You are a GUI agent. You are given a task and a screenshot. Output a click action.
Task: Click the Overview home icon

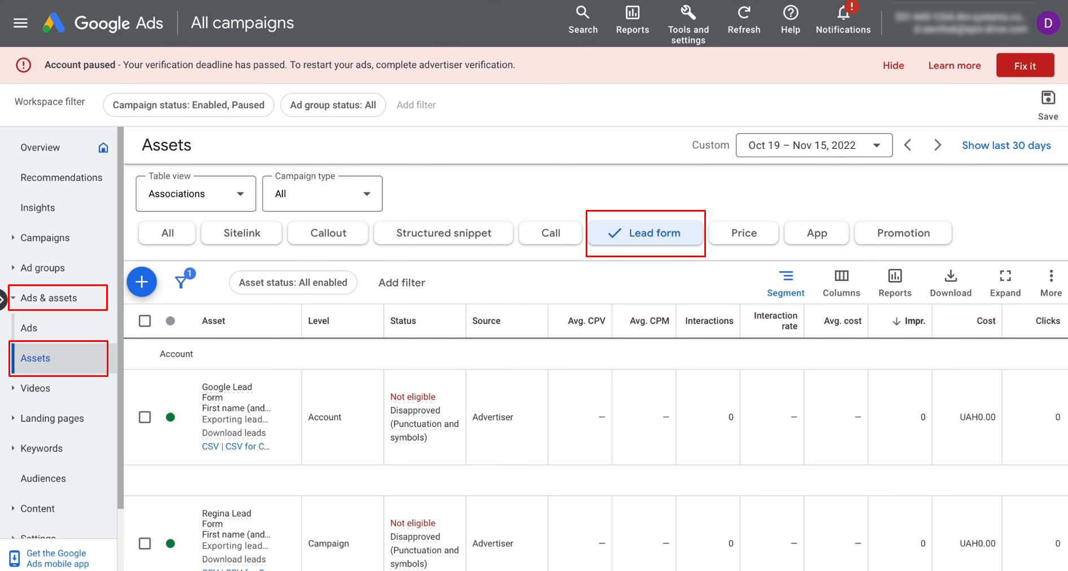[x=103, y=148]
